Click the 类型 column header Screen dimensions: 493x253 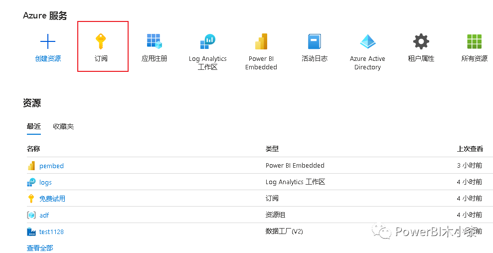coord(272,149)
